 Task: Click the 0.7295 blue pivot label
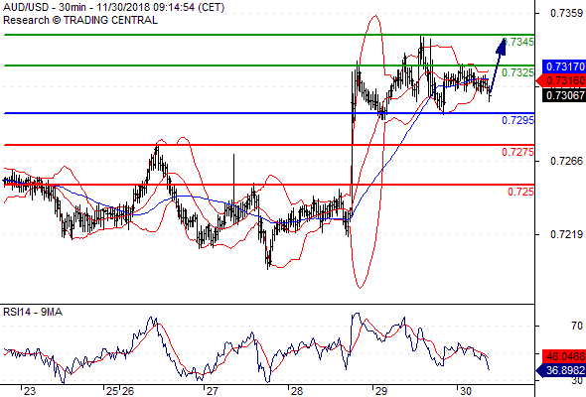pyautogui.click(x=517, y=120)
